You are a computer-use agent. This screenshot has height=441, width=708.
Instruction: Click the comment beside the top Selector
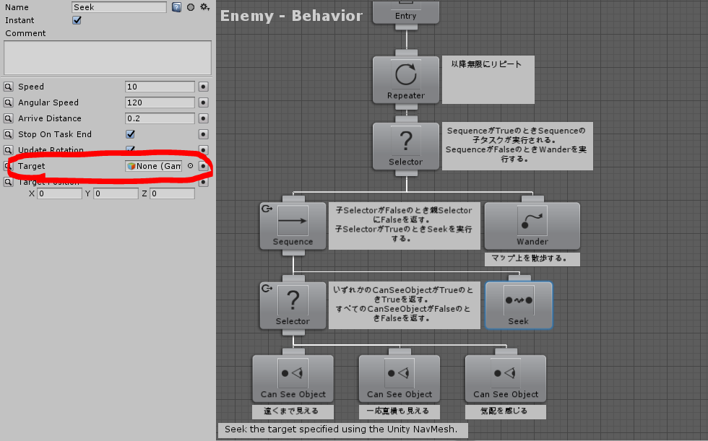(517, 146)
